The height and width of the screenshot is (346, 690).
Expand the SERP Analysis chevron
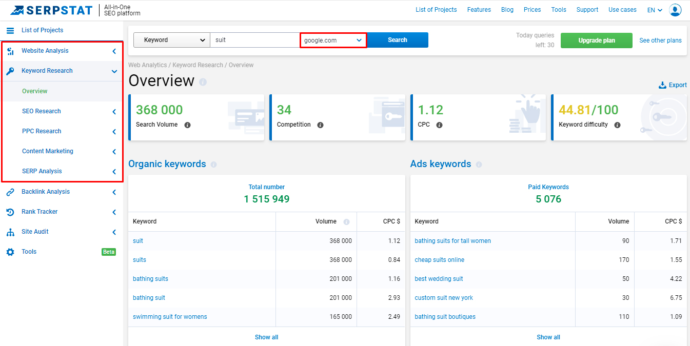point(114,172)
